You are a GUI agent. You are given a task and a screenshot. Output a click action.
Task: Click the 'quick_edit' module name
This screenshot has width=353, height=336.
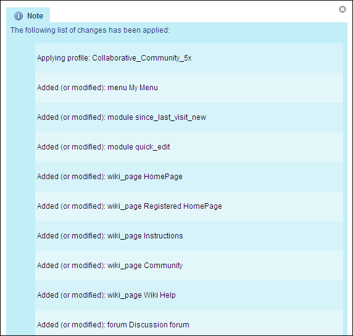pyautogui.click(x=152, y=147)
